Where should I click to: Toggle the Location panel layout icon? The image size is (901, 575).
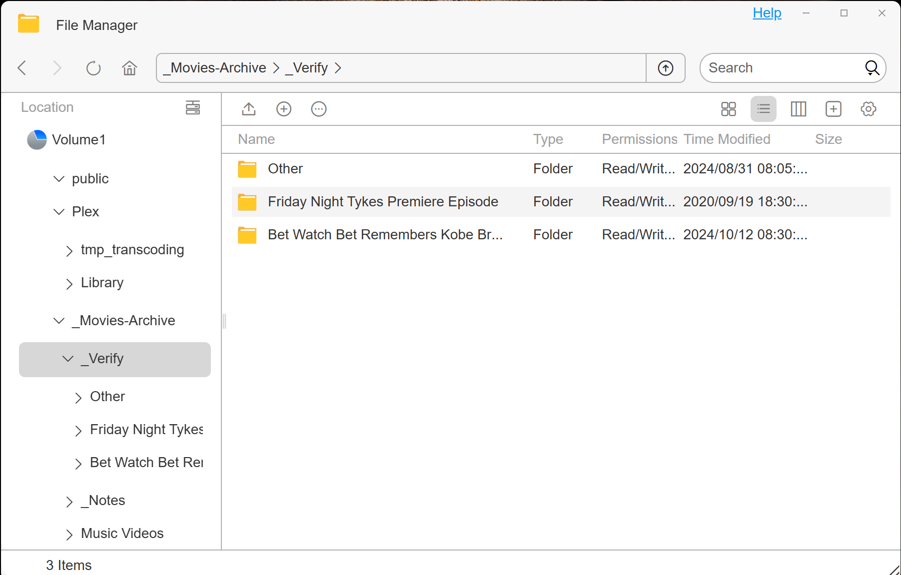(x=193, y=107)
